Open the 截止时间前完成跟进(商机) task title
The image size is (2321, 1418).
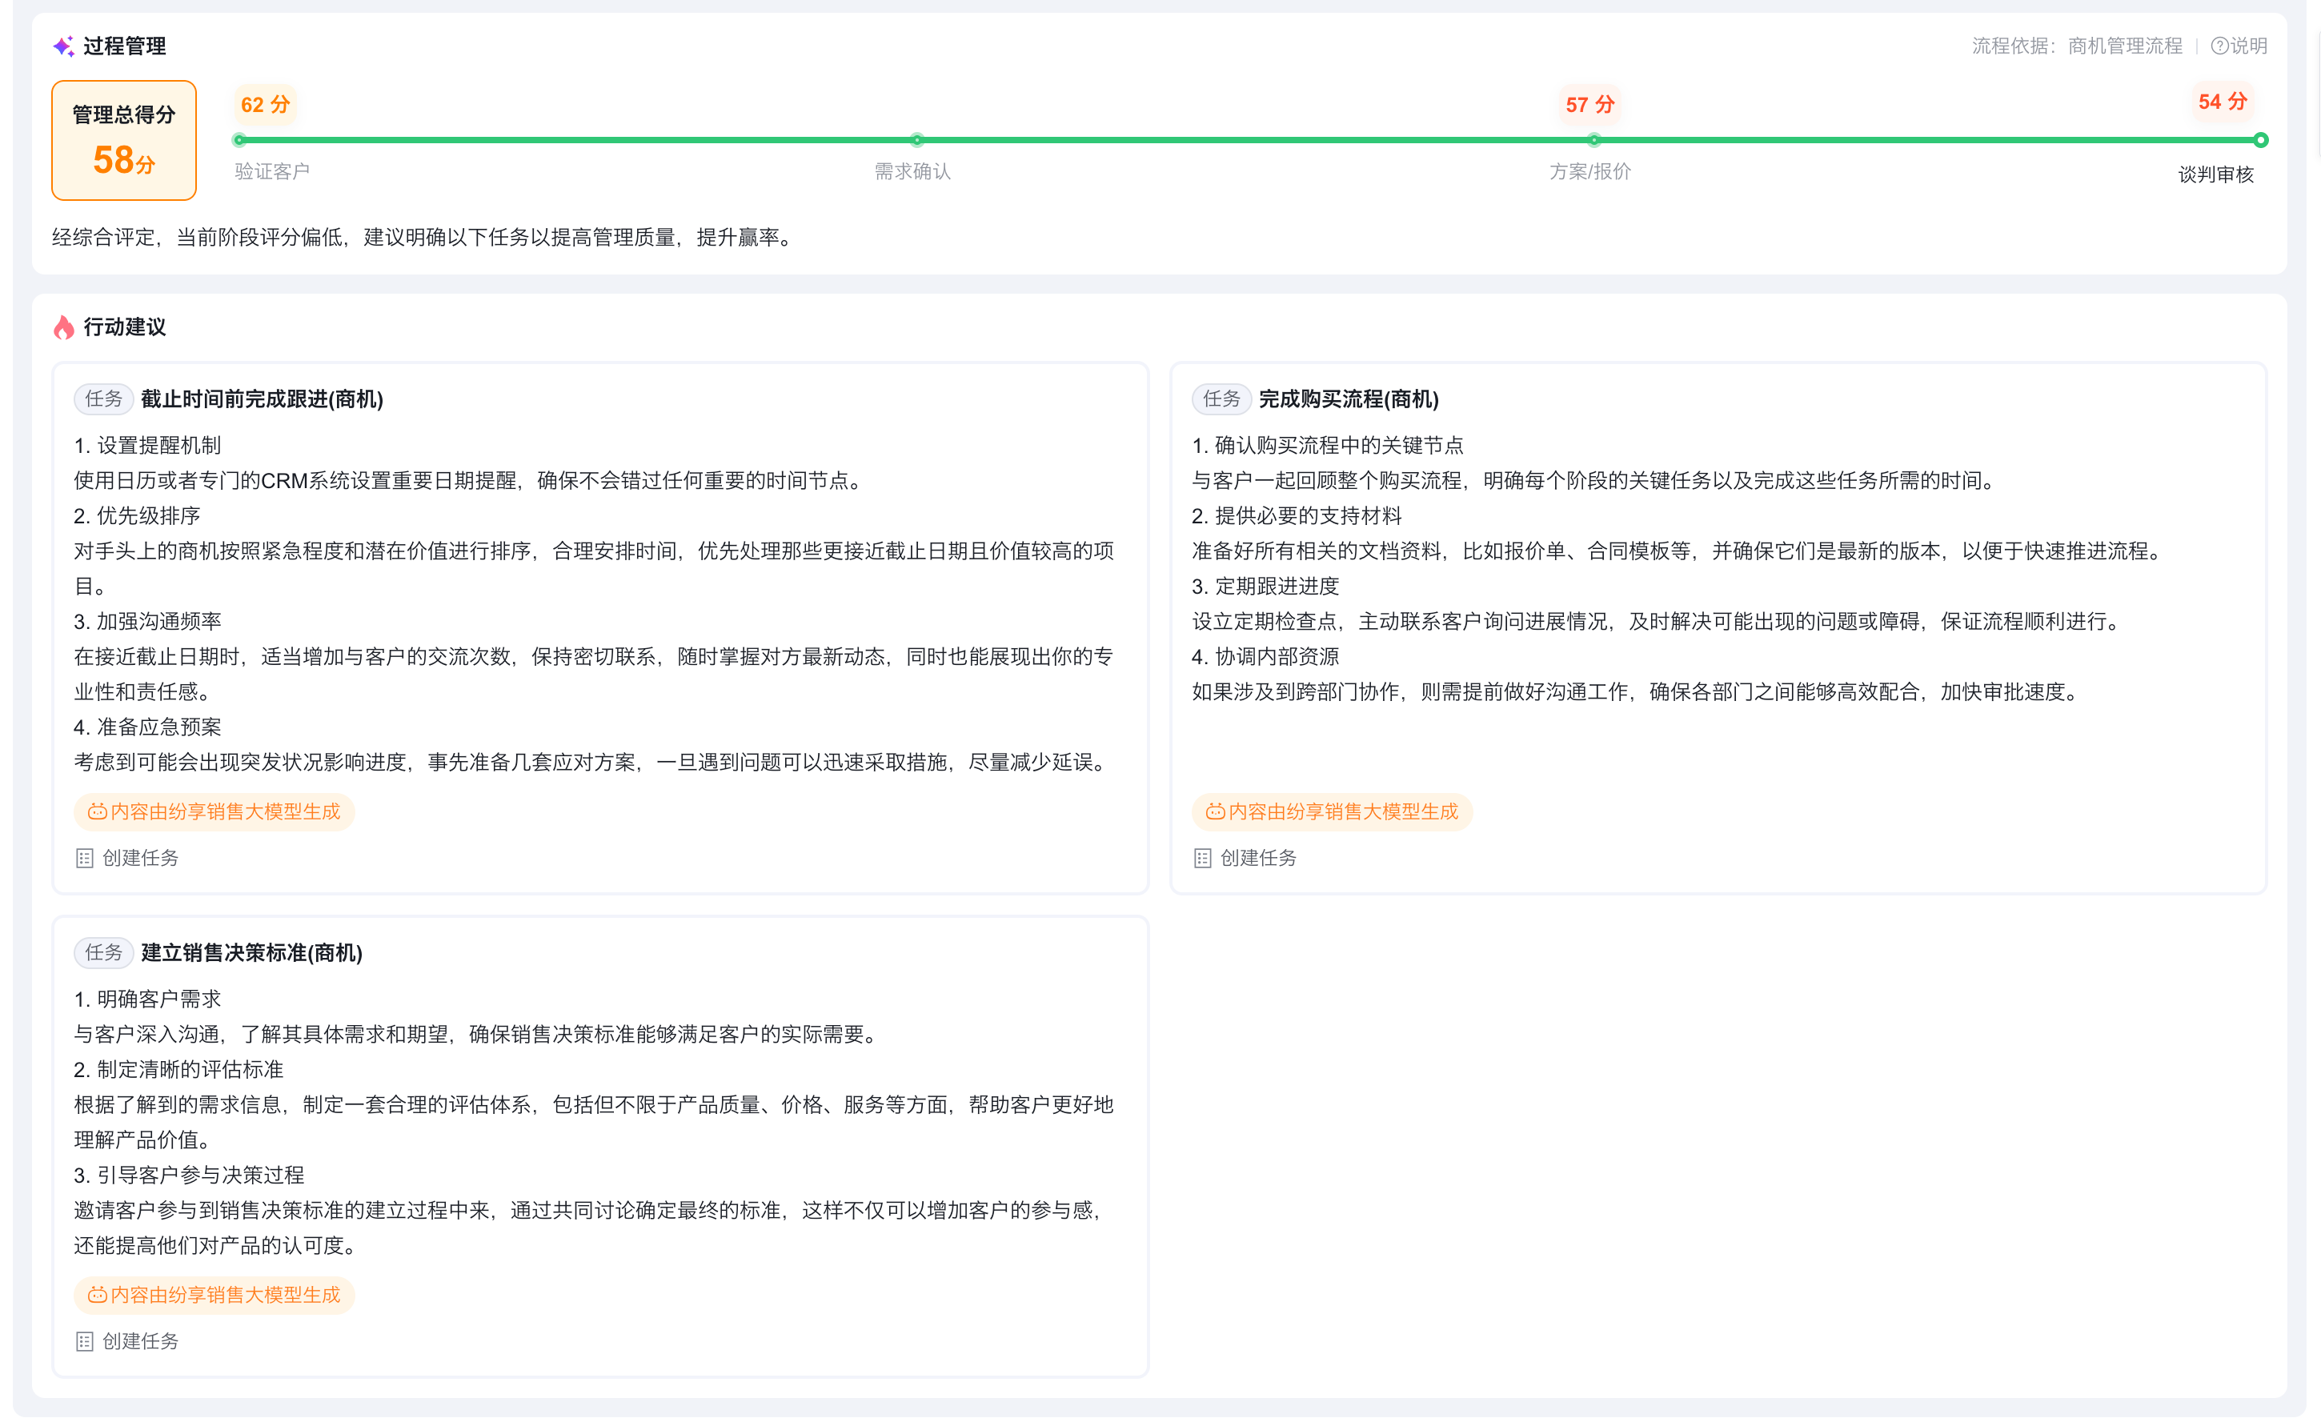262,399
